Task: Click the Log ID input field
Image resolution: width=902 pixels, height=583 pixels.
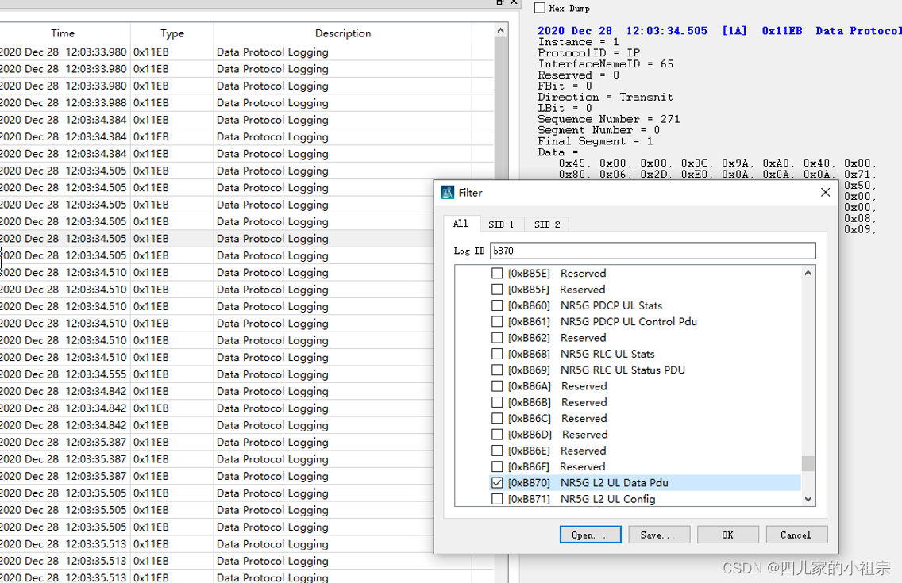Action: 653,251
